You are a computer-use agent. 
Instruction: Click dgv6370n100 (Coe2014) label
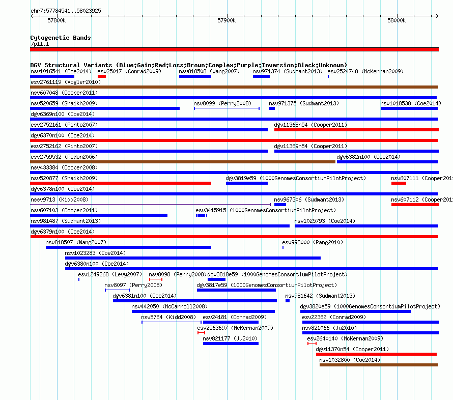[63, 135]
